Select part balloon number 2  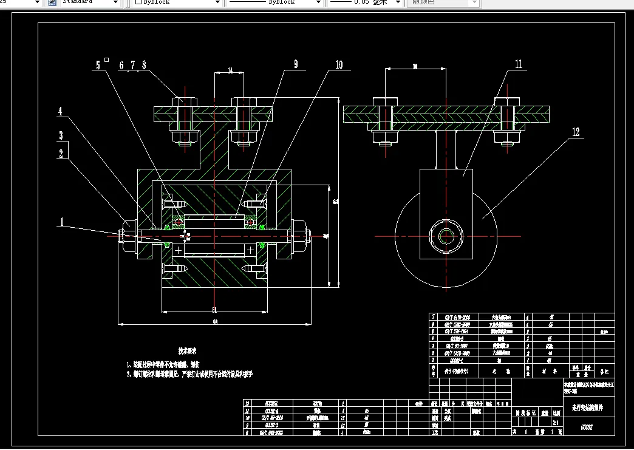pos(61,154)
